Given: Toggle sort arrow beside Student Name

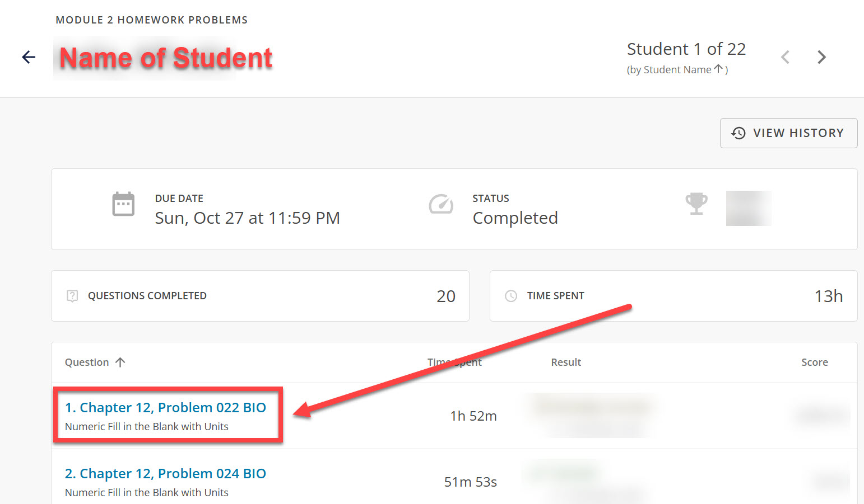Looking at the screenshot, I should coord(718,69).
